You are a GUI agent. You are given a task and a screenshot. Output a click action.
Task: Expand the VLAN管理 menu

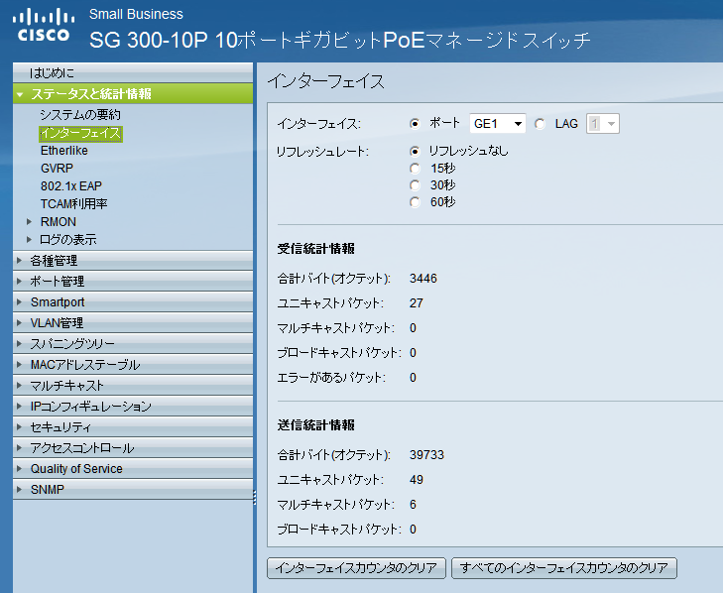coord(133,323)
